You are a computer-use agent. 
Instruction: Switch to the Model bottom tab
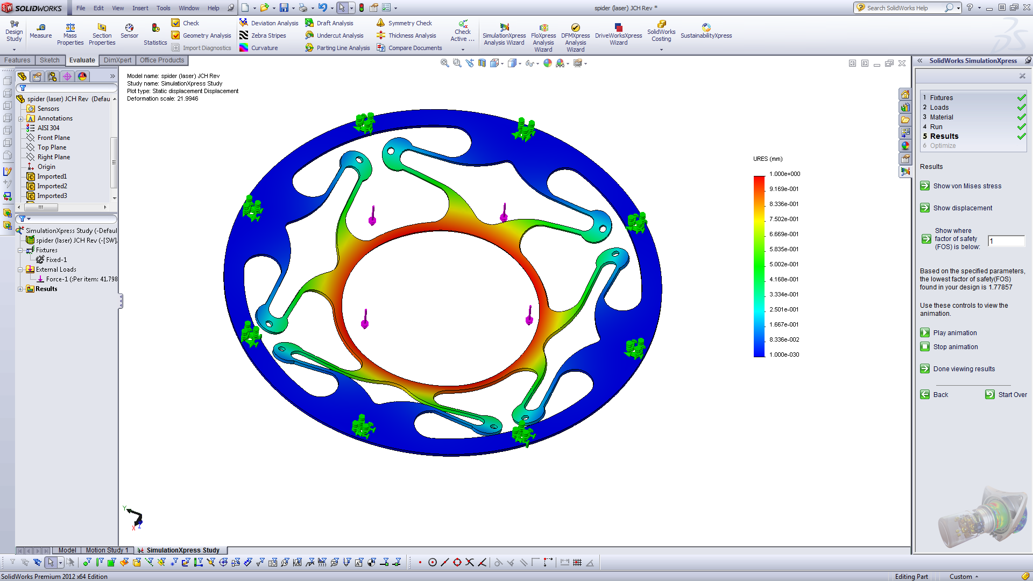pos(67,550)
